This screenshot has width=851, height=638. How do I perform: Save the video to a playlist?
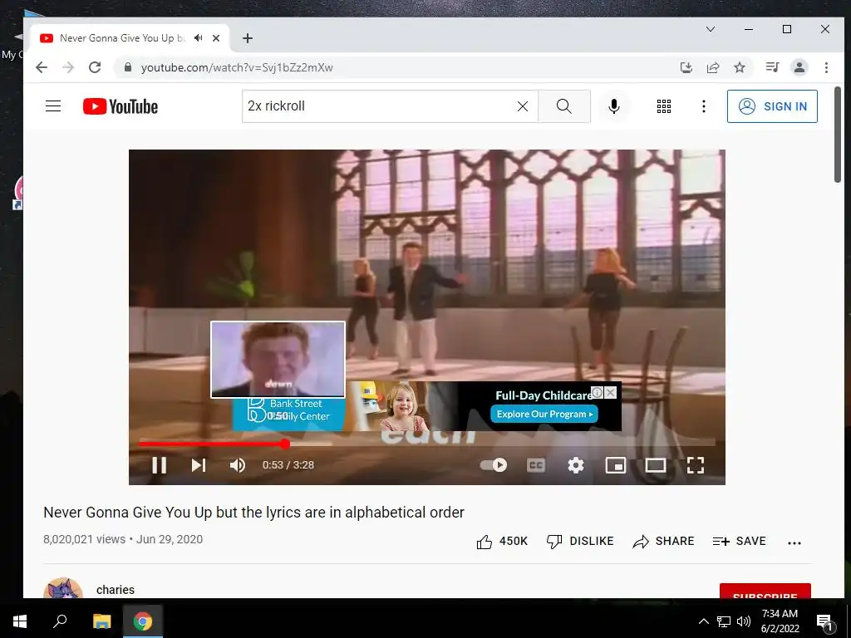click(739, 542)
